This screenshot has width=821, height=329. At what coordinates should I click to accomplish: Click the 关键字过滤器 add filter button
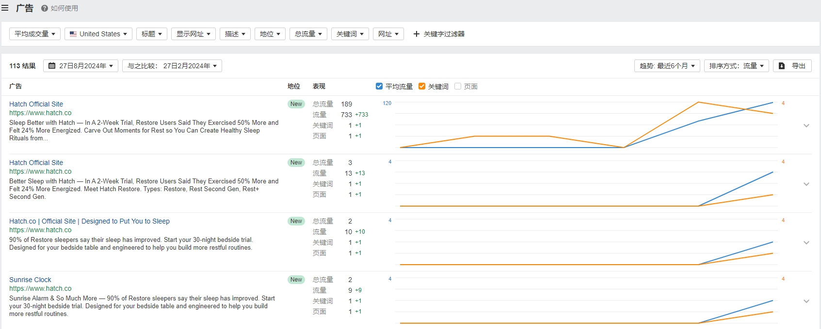pos(439,34)
